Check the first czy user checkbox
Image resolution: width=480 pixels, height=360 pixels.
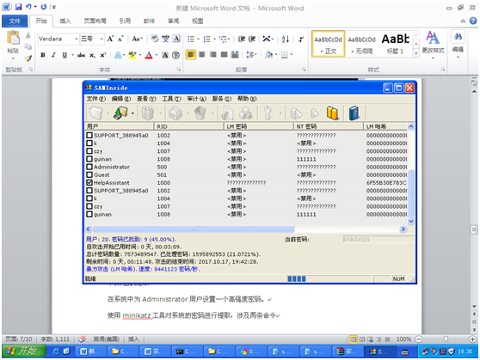point(89,151)
